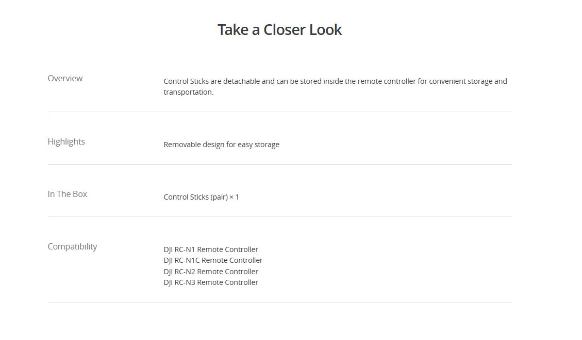Click the 'Take a Closer Look' heading
Image resolution: width=582 pixels, height=340 pixels.
pos(279,30)
